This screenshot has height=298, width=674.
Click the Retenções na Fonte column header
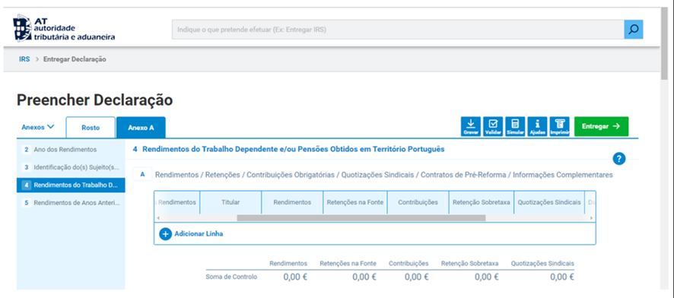click(355, 202)
